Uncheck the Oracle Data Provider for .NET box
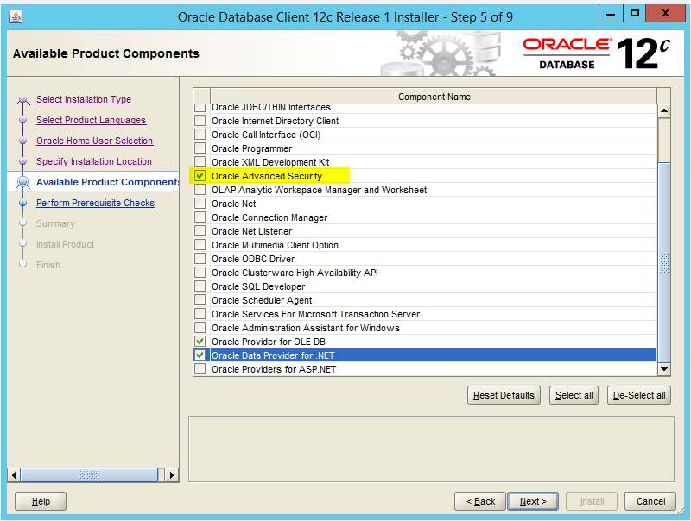Screen dimensions: 691x521 pos(200,355)
